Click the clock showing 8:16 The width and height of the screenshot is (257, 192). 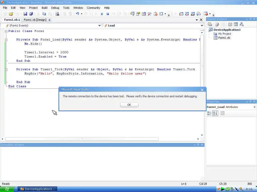(x=249, y=189)
